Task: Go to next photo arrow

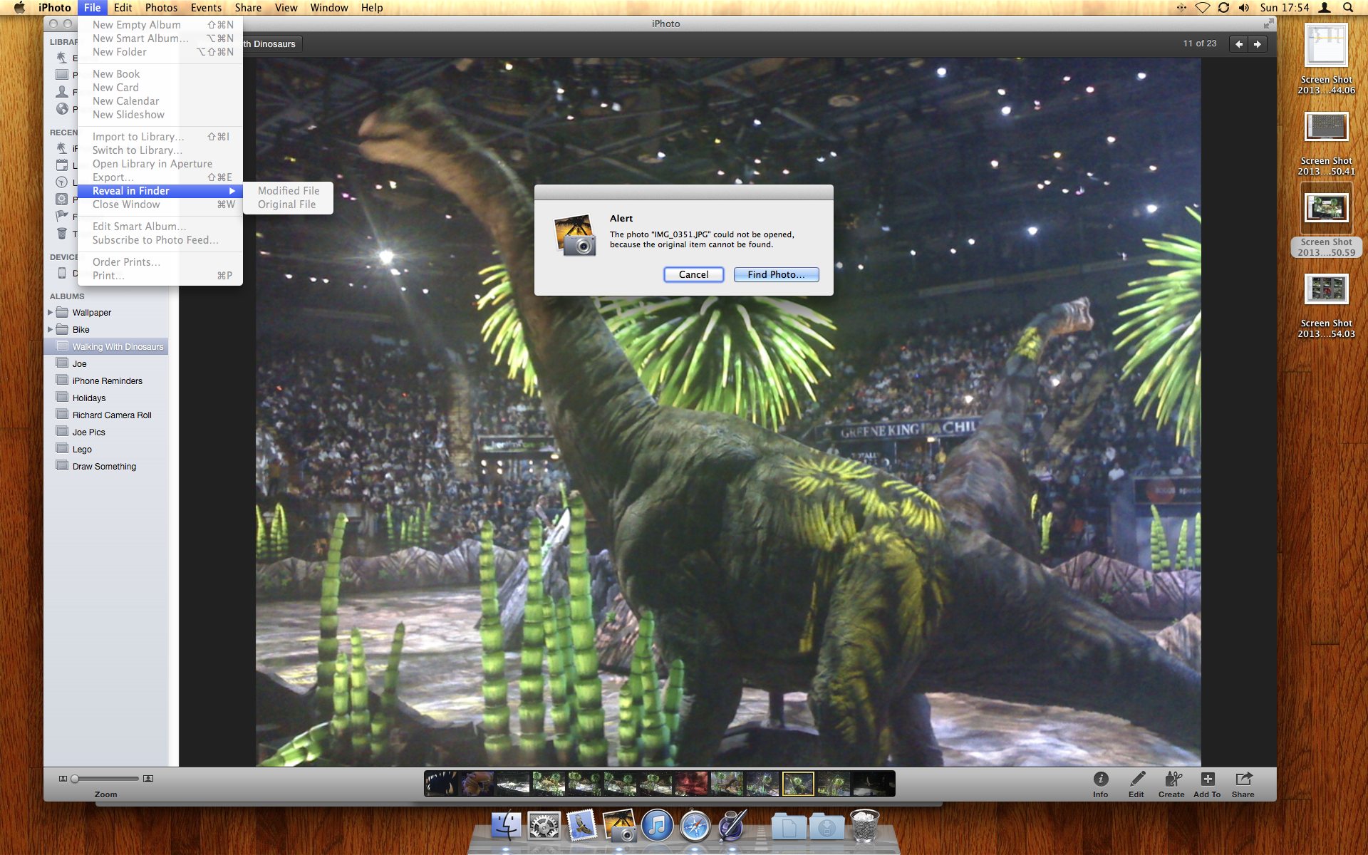Action: [x=1257, y=44]
